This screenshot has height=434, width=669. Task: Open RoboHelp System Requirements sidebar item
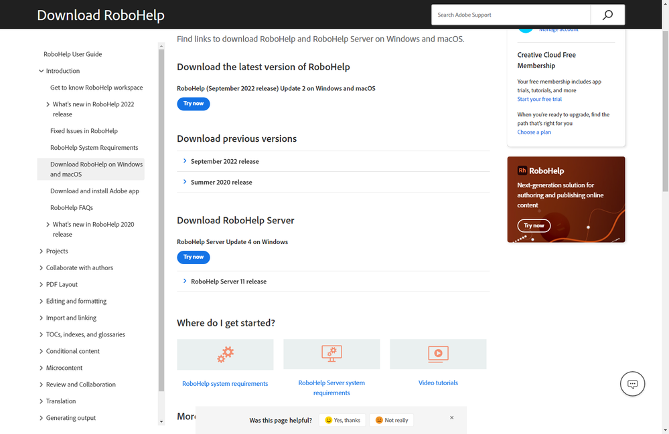94,148
